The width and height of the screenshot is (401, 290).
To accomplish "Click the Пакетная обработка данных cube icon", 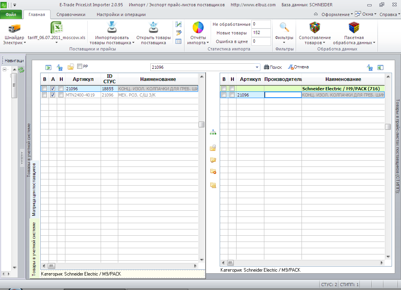I will [354, 27].
